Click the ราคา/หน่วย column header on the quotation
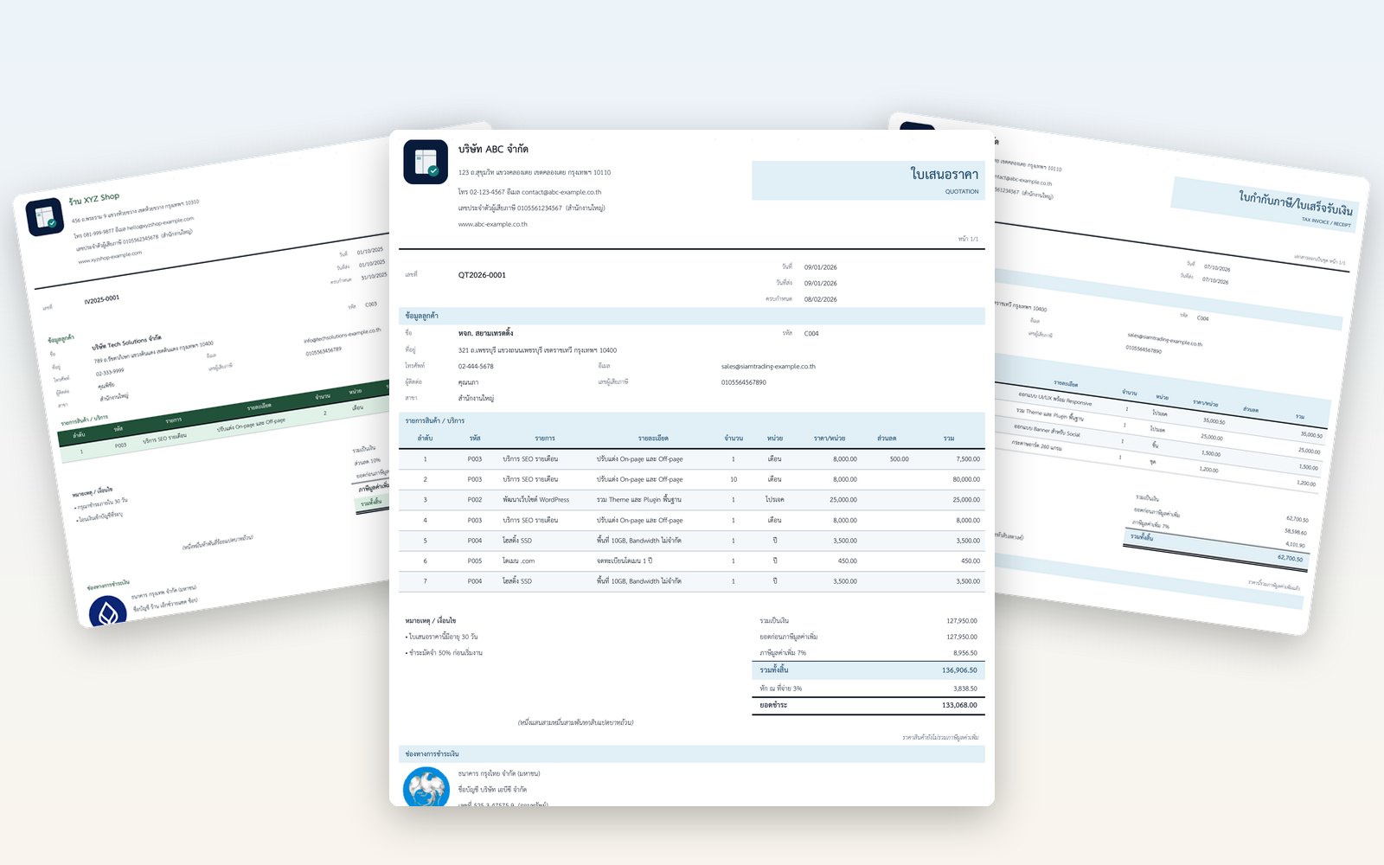 (830, 439)
